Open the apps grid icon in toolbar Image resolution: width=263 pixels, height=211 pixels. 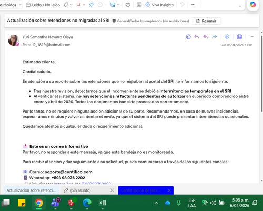click(139, 5)
